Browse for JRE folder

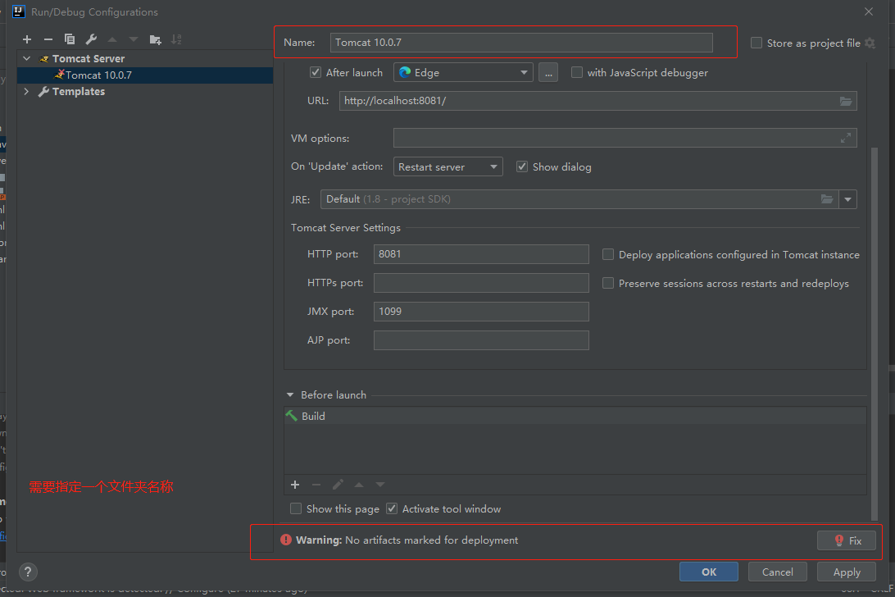[826, 198]
